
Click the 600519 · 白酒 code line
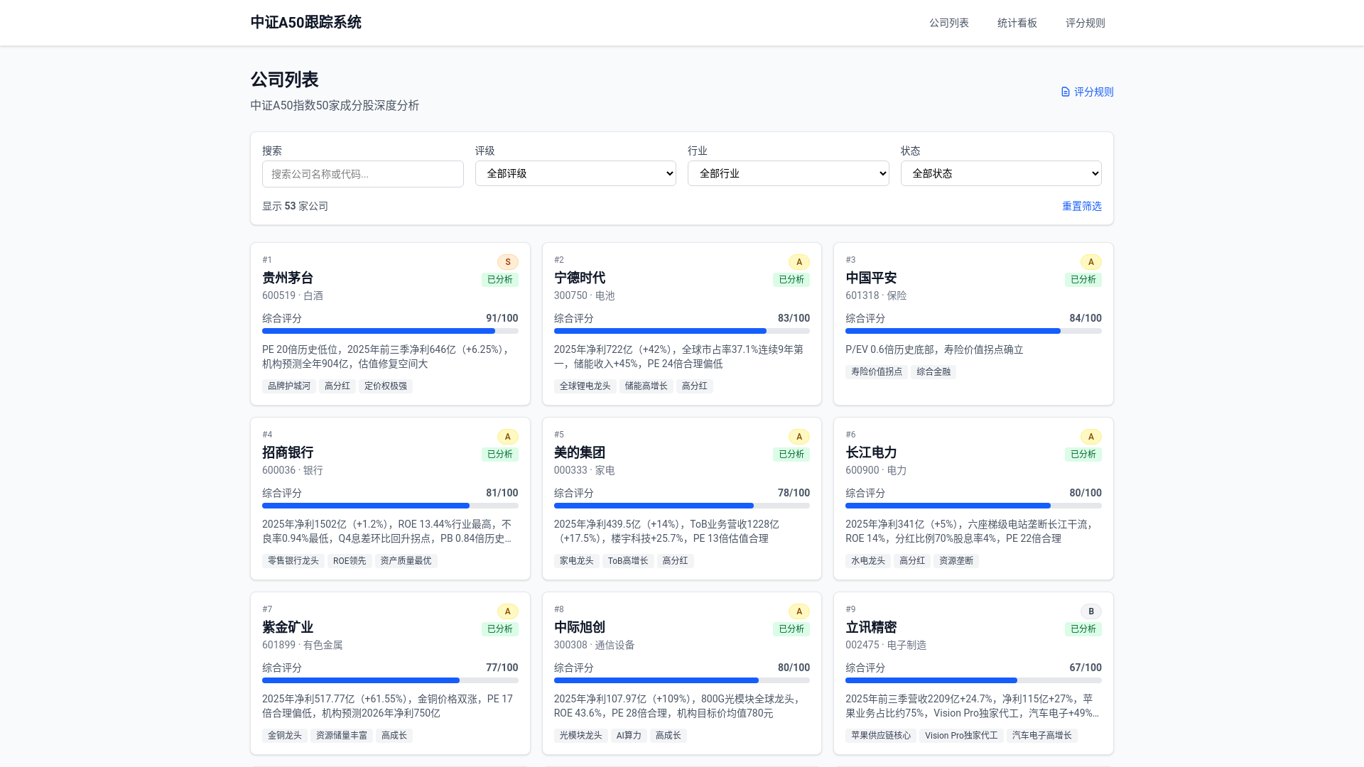[293, 295]
